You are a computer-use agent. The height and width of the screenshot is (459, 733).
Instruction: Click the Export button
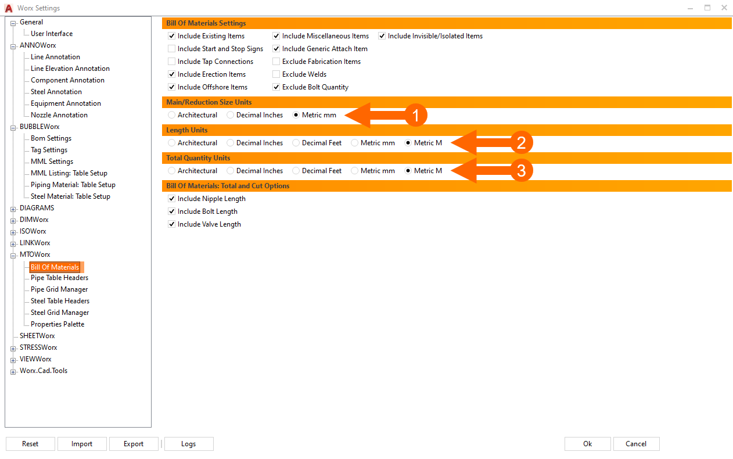pos(134,444)
